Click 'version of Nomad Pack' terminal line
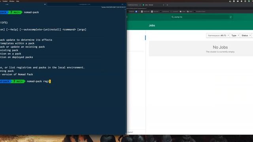 17,75
